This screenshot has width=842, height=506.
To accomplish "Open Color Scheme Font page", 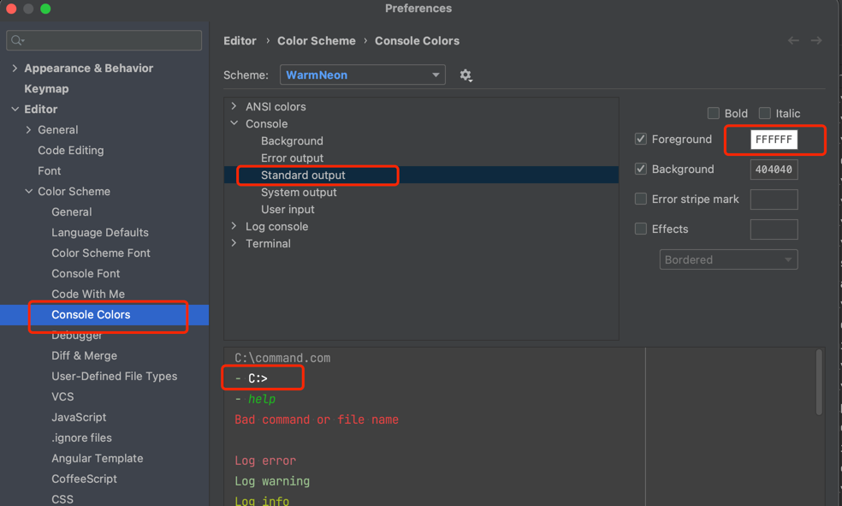I will coord(101,253).
